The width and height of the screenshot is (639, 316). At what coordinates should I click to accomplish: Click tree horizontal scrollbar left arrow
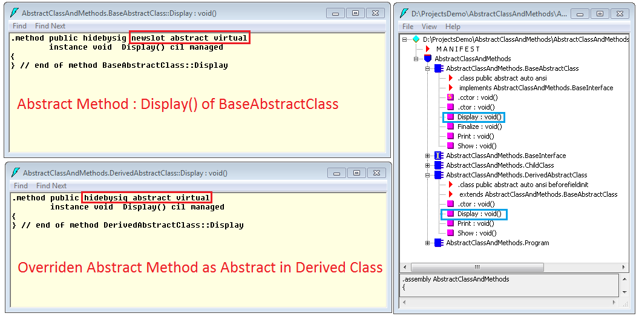405,268
